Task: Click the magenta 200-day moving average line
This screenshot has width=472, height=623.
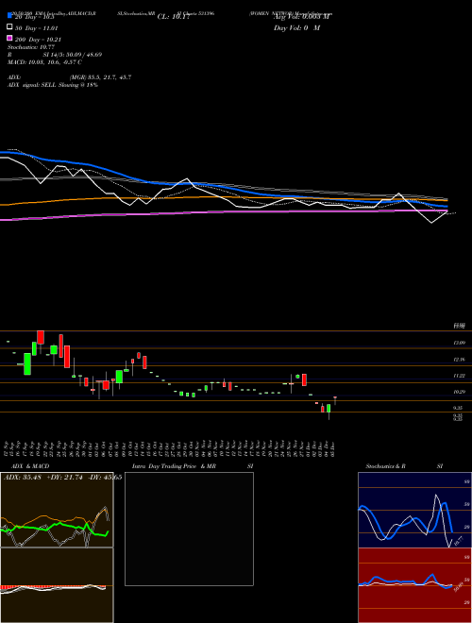Action: click(x=223, y=212)
